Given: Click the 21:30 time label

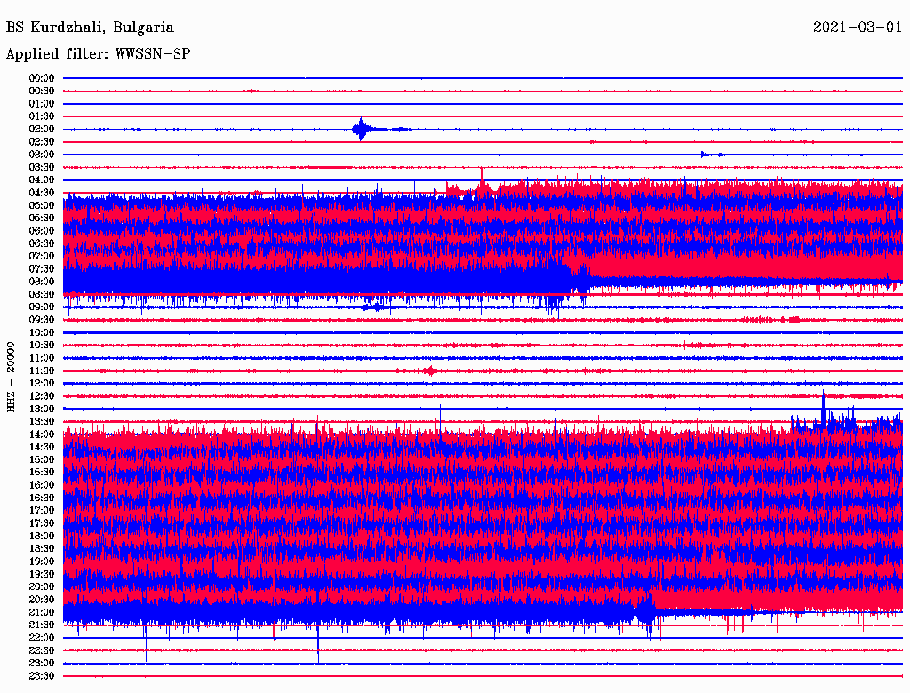Looking at the screenshot, I should (x=42, y=625).
